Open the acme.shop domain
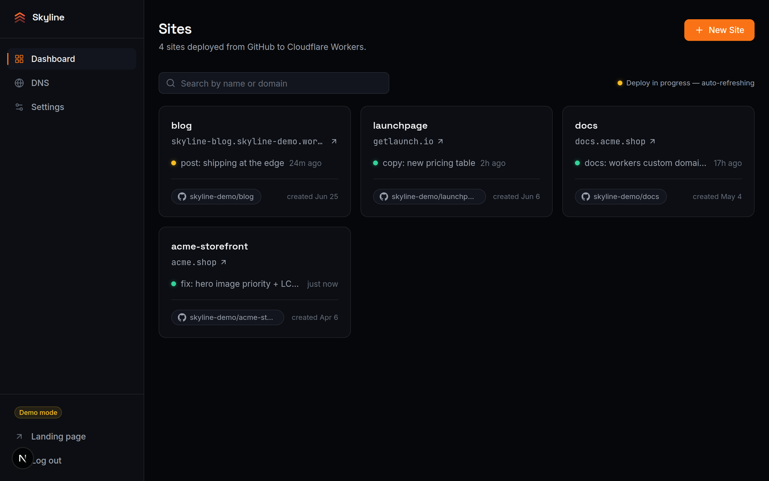Viewport: 769px width, 481px height. tap(194, 263)
